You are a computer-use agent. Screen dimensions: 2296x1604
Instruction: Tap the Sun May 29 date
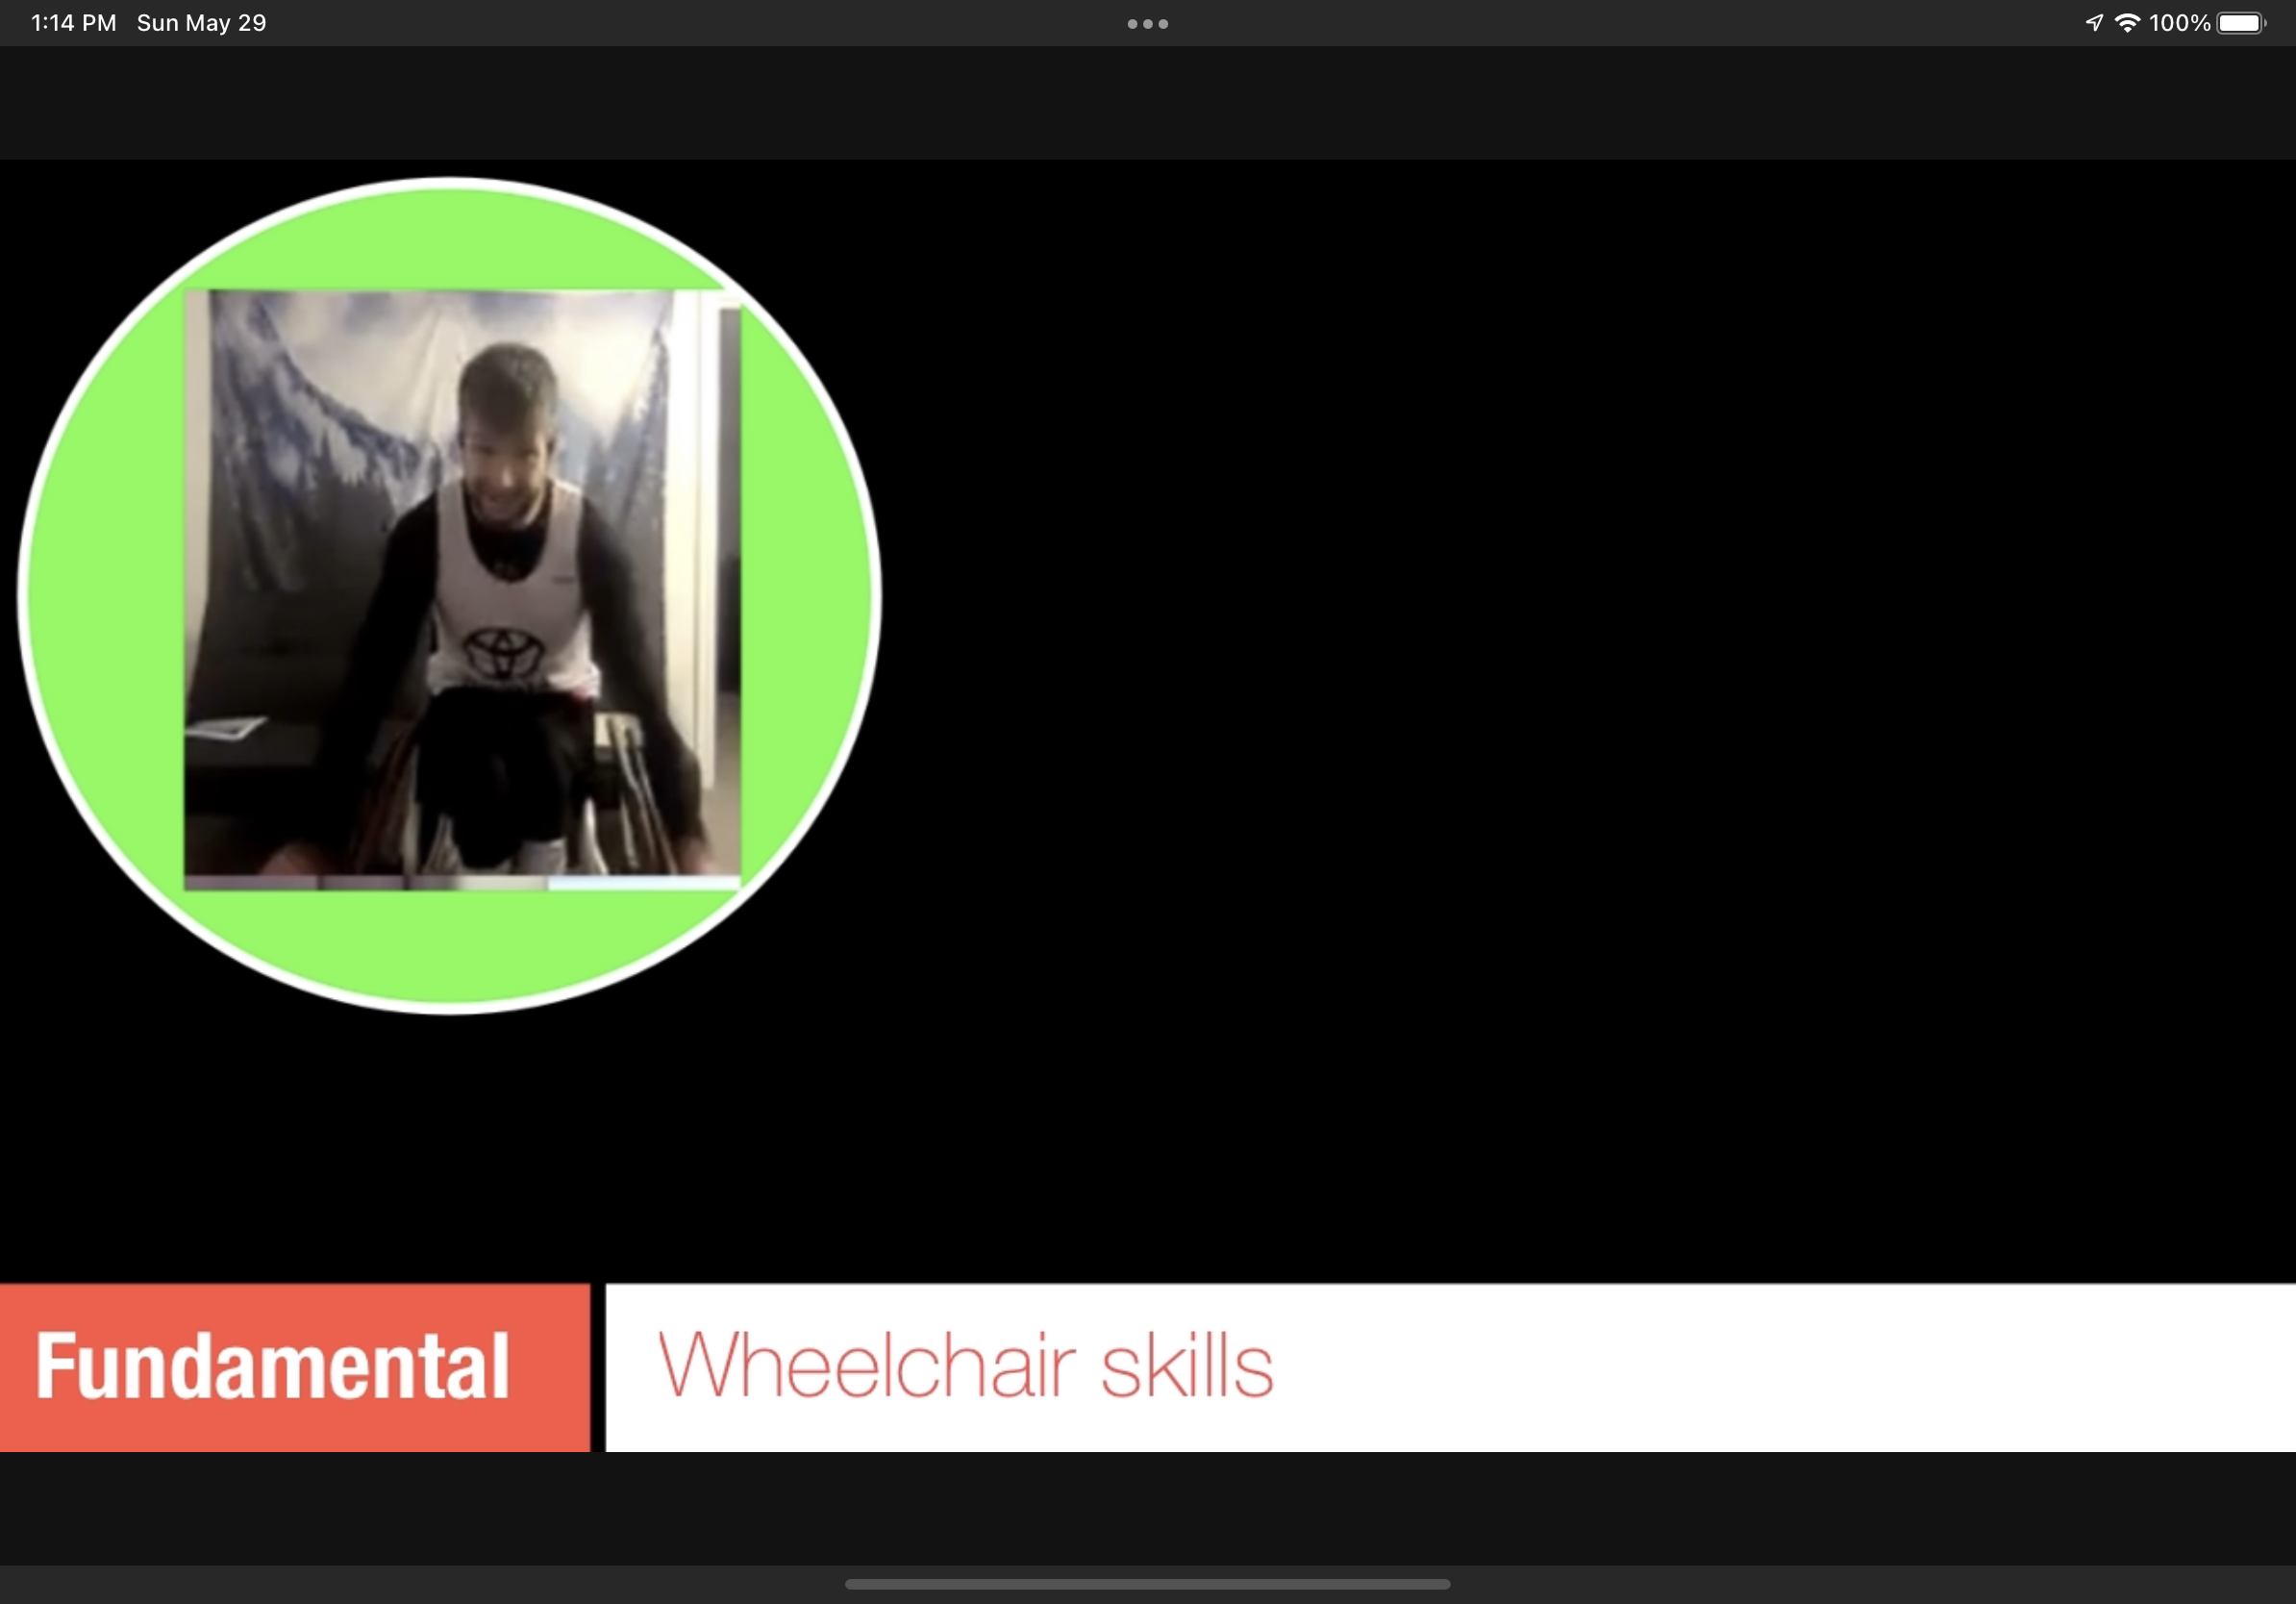[x=201, y=23]
